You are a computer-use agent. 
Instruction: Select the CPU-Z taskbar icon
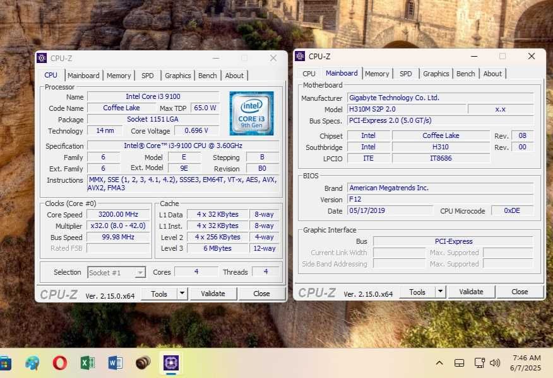click(x=171, y=363)
